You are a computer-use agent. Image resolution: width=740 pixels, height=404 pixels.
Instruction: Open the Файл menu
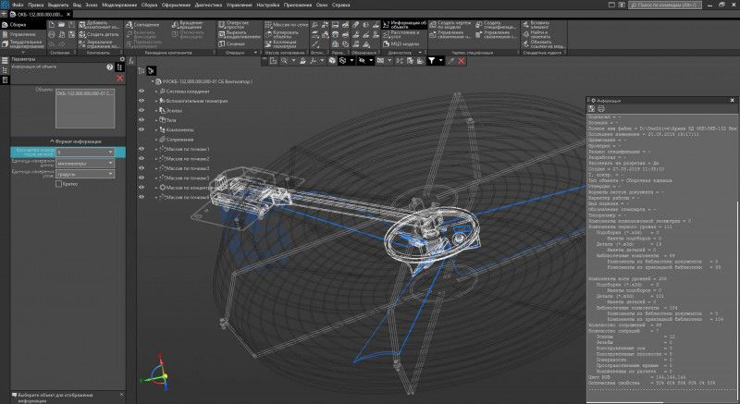[x=18, y=5]
